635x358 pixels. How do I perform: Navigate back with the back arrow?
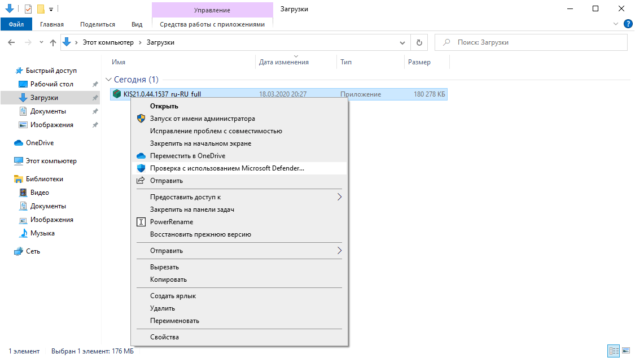[11, 42]
